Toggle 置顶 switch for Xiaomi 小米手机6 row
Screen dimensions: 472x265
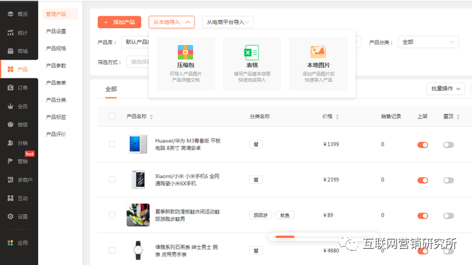[x=448, y=181]
